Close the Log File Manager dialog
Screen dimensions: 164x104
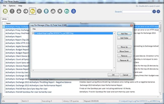pyautogui.click(x=131, y=25)
